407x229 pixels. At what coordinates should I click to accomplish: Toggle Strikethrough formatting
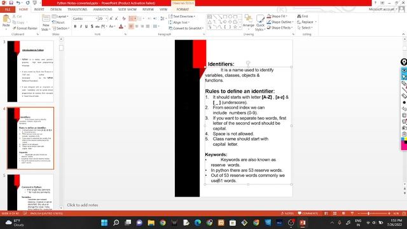97,27
